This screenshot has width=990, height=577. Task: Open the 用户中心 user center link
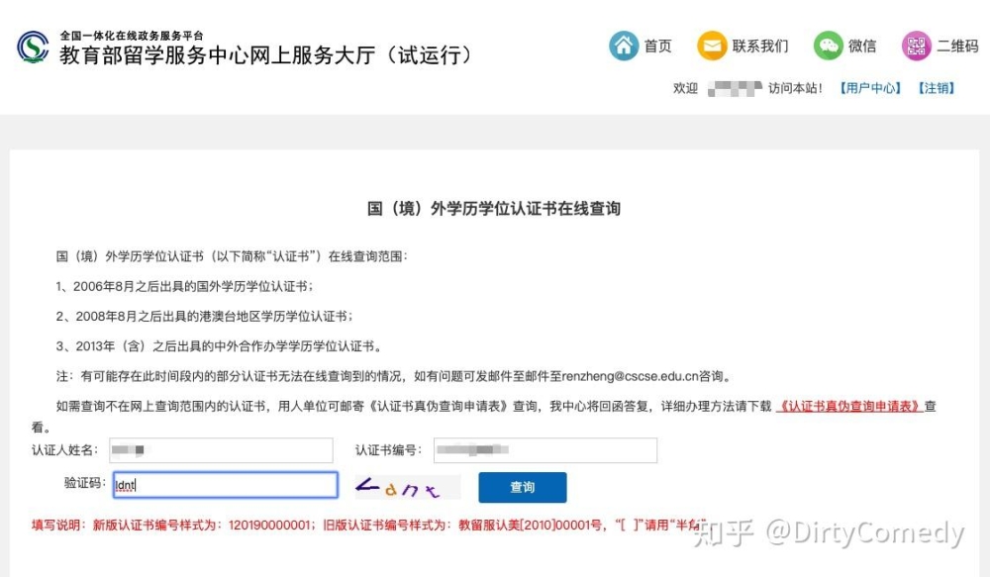(x=870, y=88)
